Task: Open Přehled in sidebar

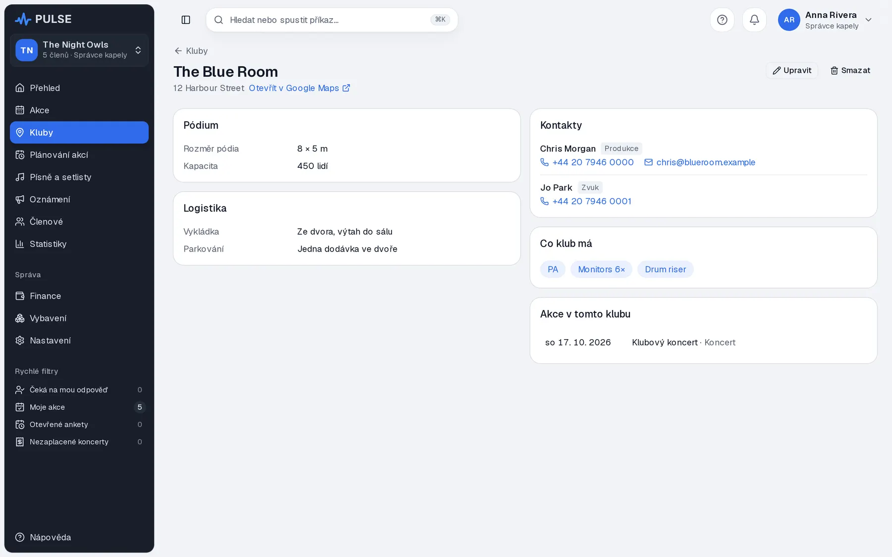Action: [79, 88]
